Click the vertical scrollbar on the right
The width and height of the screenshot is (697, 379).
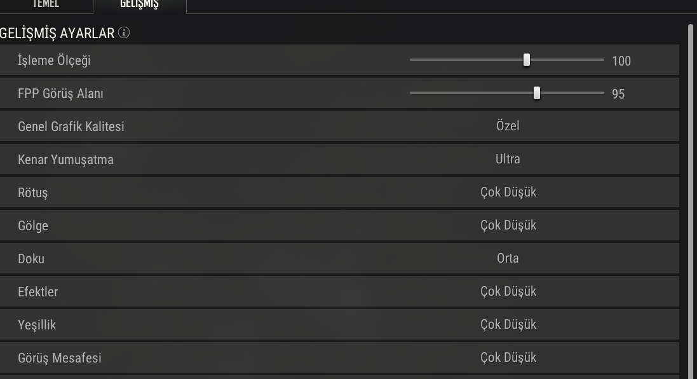[691, 191]
